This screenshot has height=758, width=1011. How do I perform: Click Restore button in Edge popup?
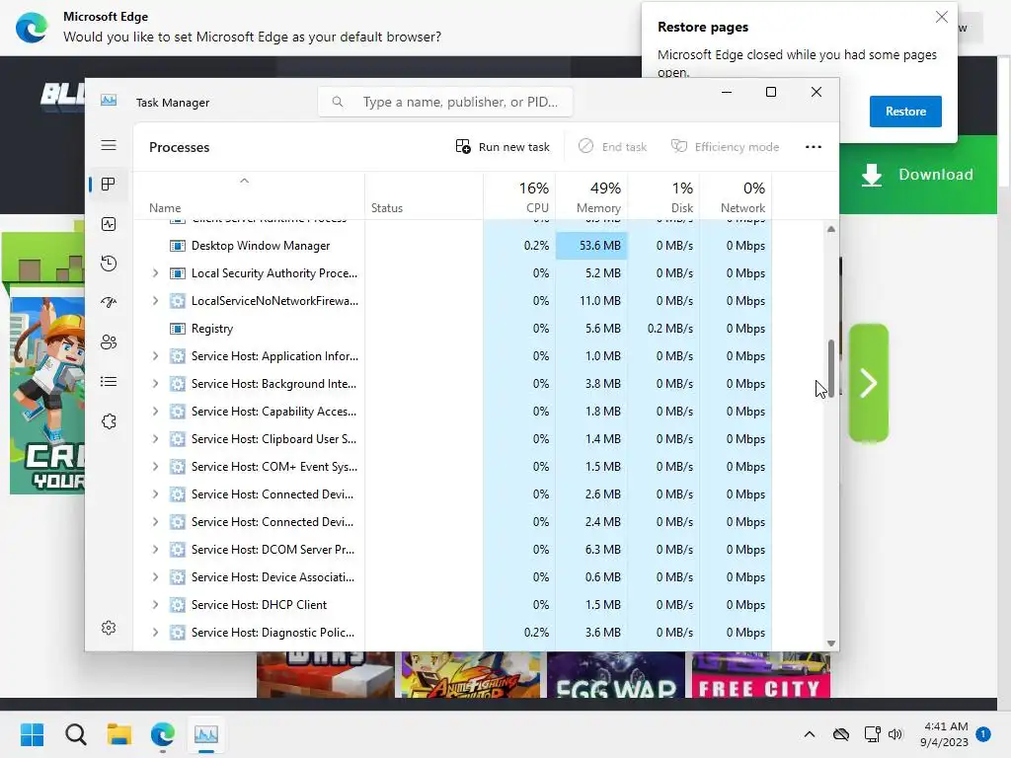(905, 112)
